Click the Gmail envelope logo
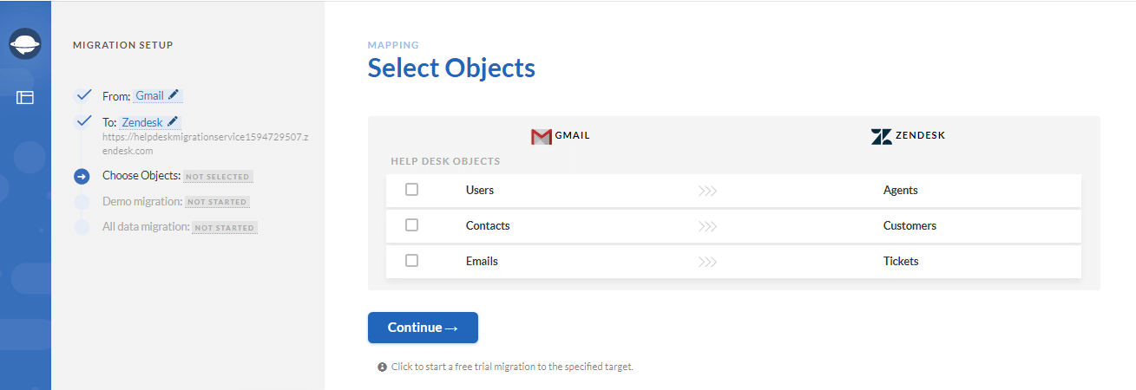Screen dimensions: 1136x390 pos(542,136)
